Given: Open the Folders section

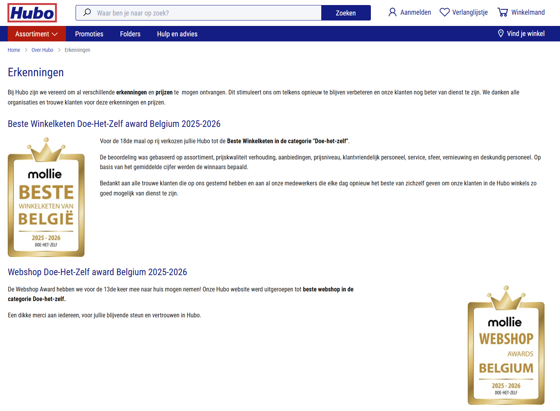Looking at the screenshot, I should tap(130, 34).
